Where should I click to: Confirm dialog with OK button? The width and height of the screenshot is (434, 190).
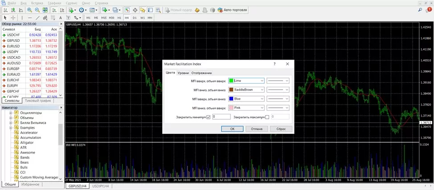tap(232, 129)
